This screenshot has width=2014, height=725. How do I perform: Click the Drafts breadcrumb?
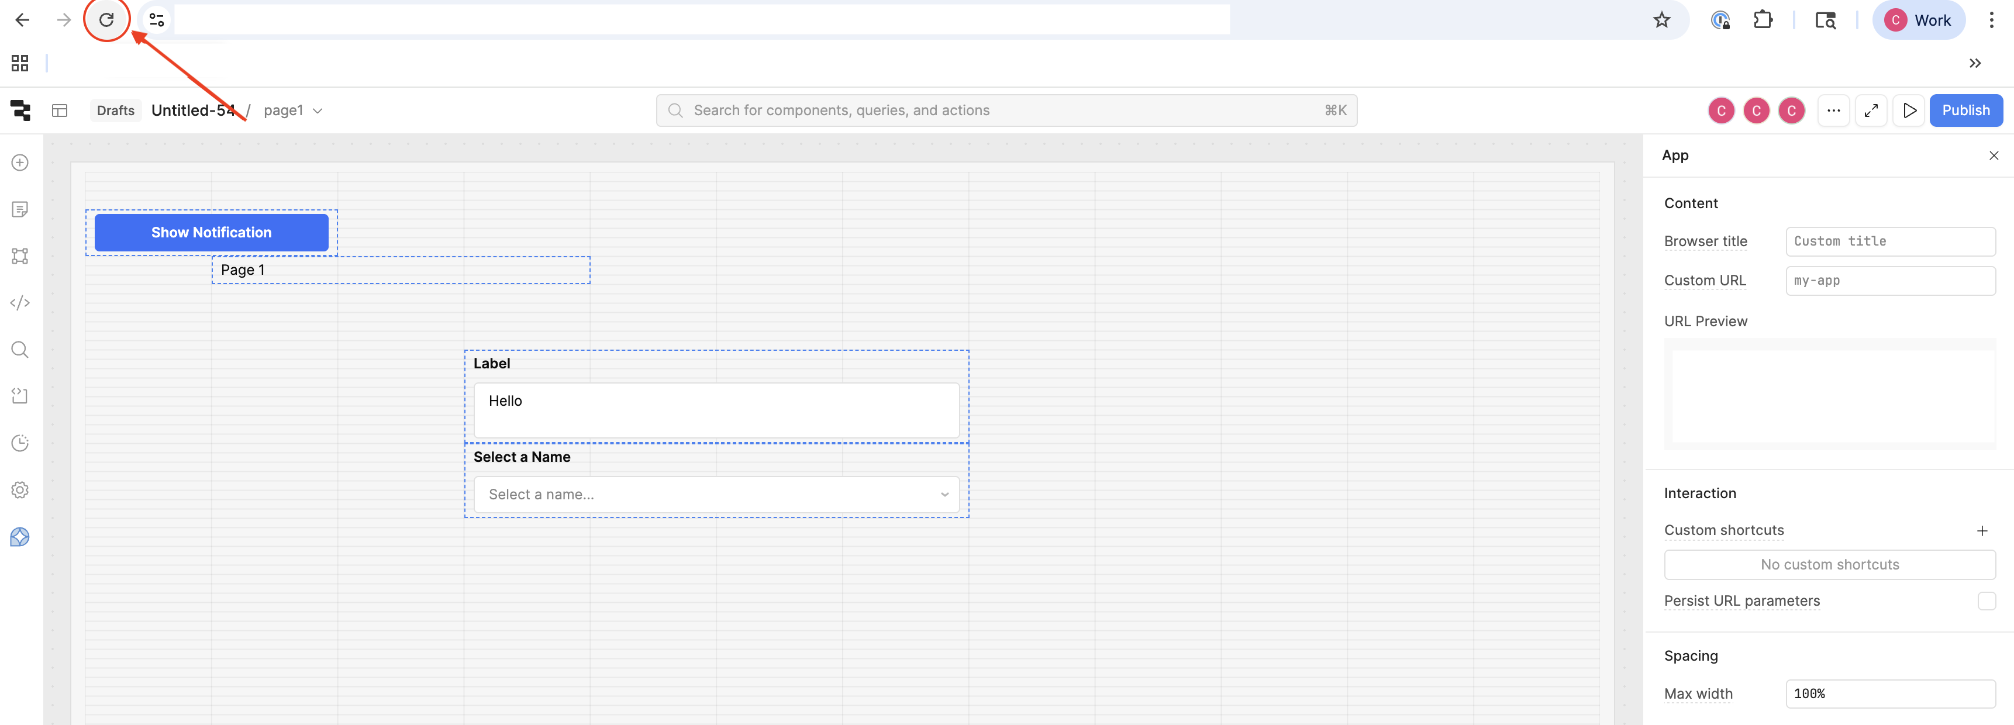coord(116,111)
